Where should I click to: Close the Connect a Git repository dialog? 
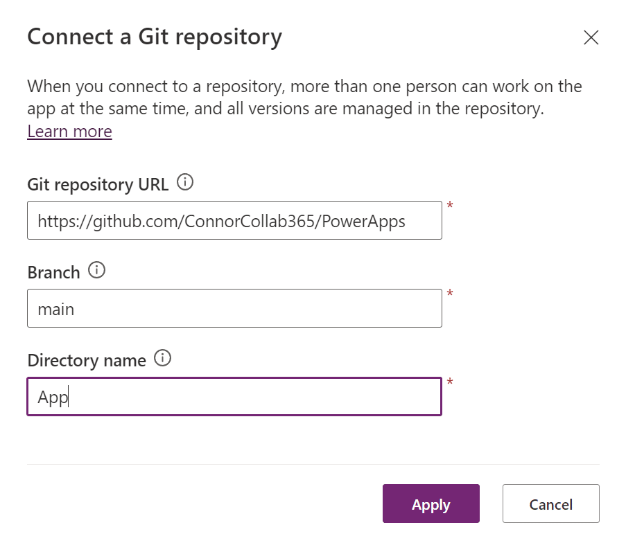tap(591, 37)
